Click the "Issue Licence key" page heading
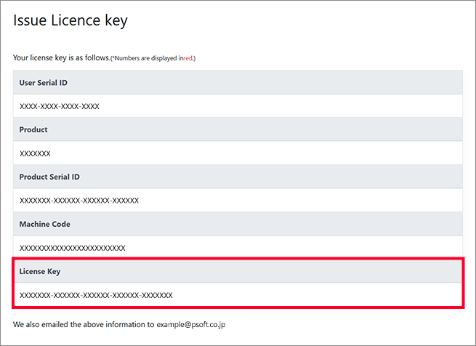 point(70,20)
